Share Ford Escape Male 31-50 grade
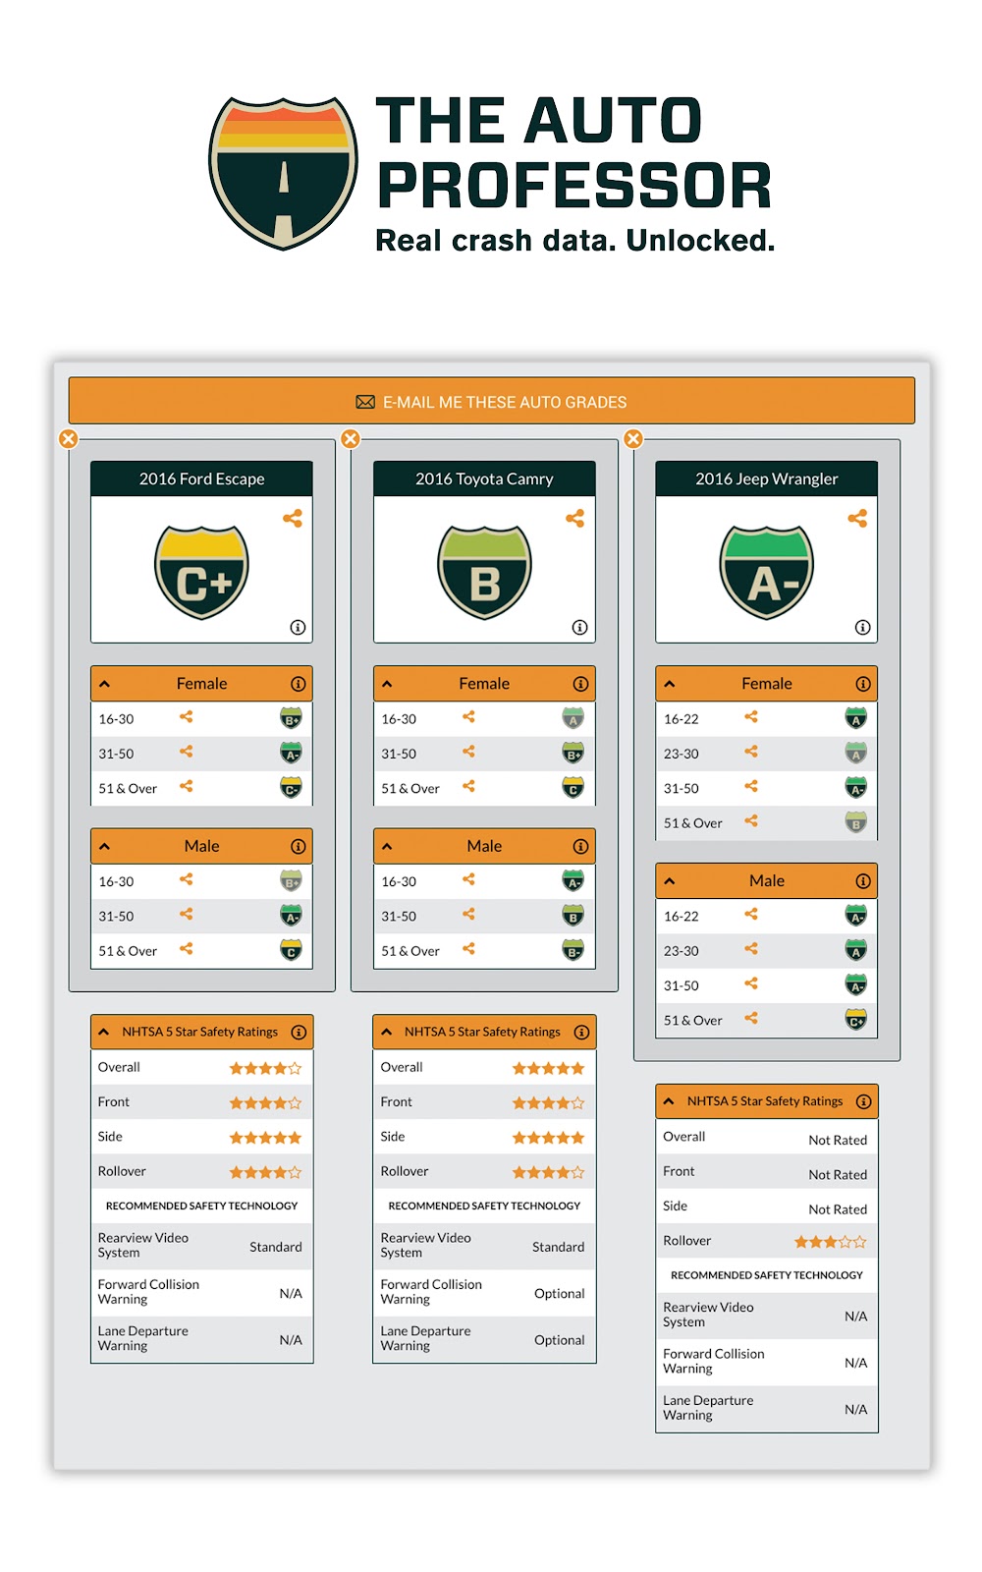Screen dimensions: 982x1572 click(x=187, y=914)
